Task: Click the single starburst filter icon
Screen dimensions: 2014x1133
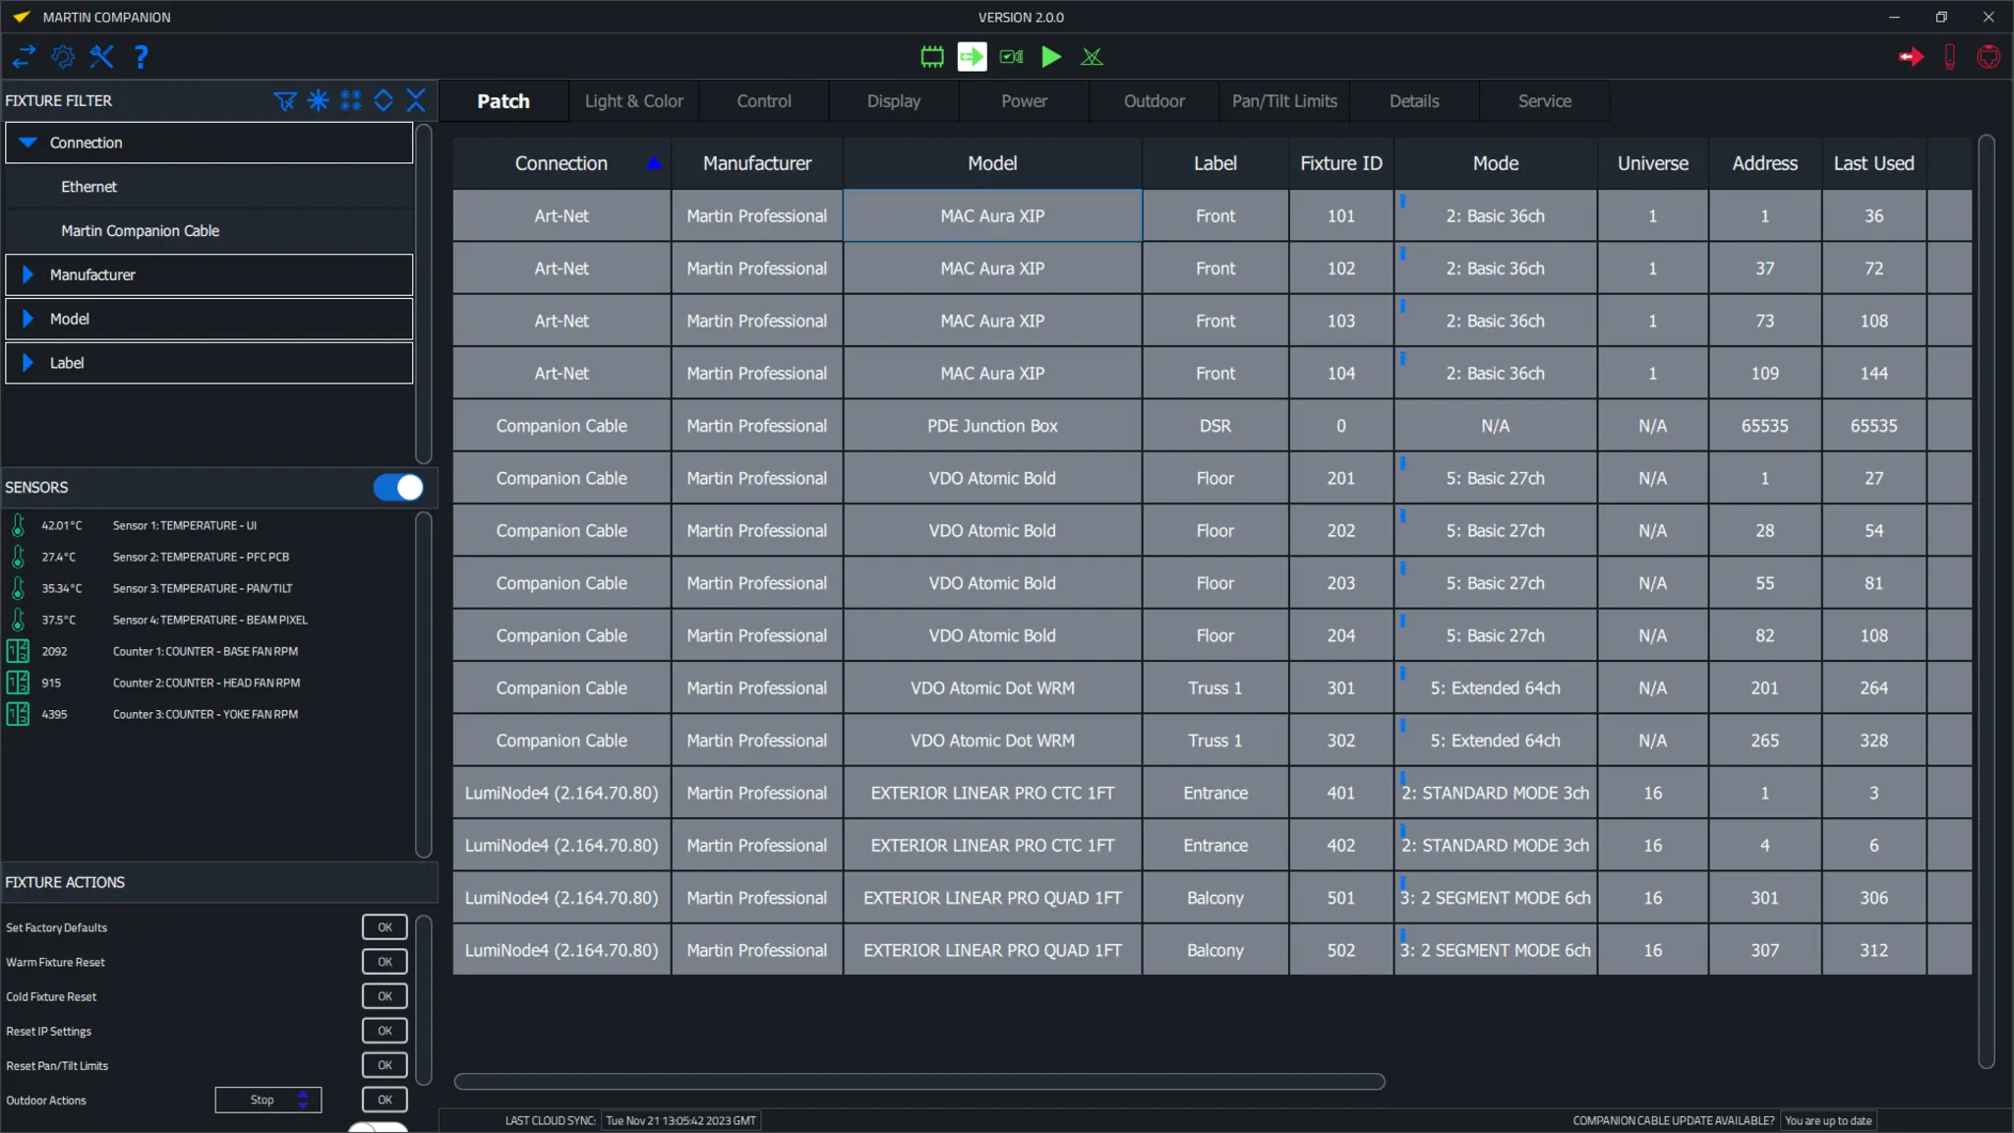Action: [319, 100]
